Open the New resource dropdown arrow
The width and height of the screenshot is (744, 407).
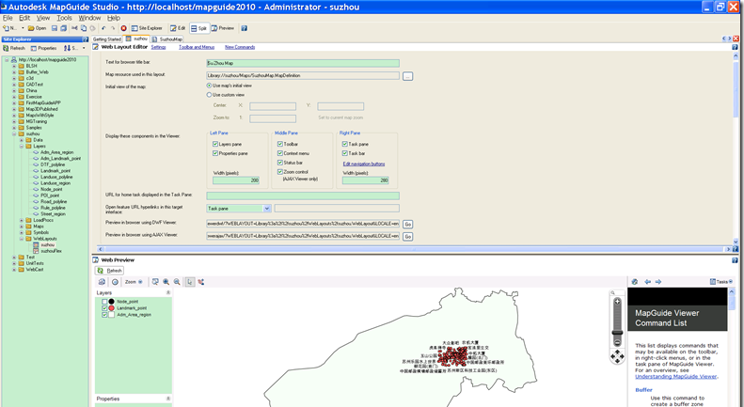(x=23, y=28)
